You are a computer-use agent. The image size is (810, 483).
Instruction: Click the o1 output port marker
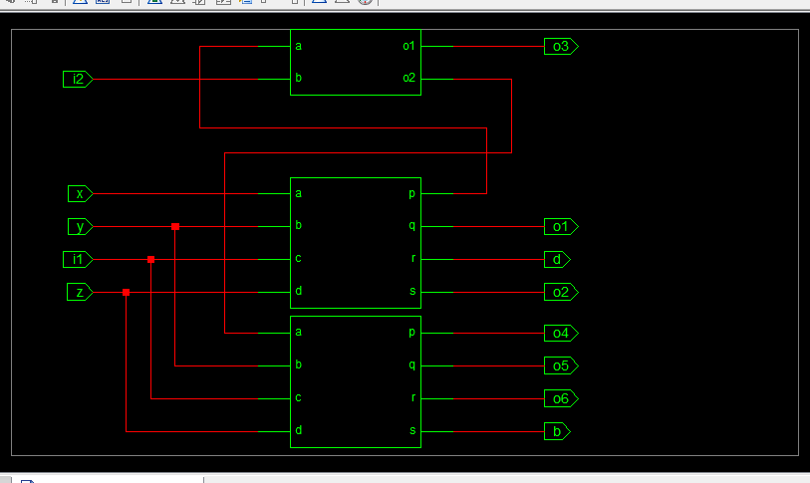[x=560, y=226]
